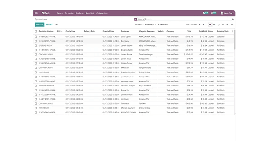Select the Natalie Turner quotation checkbox
The image size is (268, 163).
35,63
